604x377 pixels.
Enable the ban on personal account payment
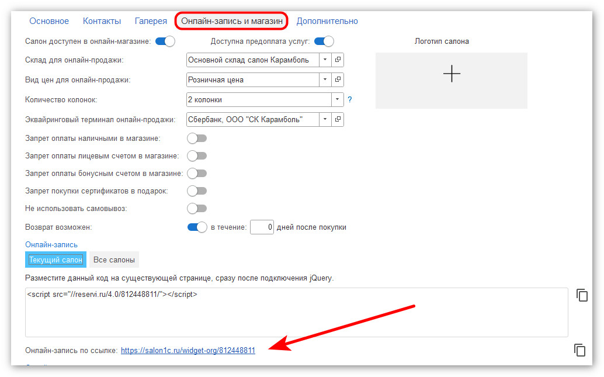(x=197, y=155)
